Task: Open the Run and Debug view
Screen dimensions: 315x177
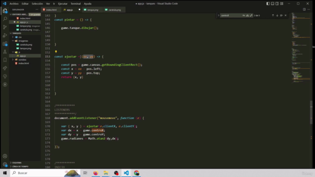Action: [5, 35]
